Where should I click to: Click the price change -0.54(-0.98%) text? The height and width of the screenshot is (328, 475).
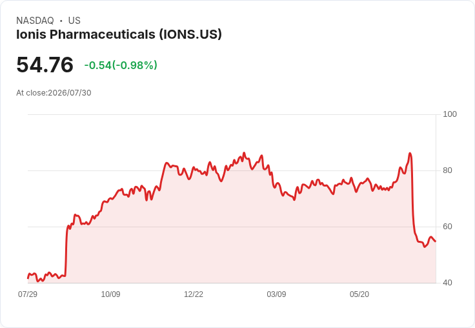121,65
